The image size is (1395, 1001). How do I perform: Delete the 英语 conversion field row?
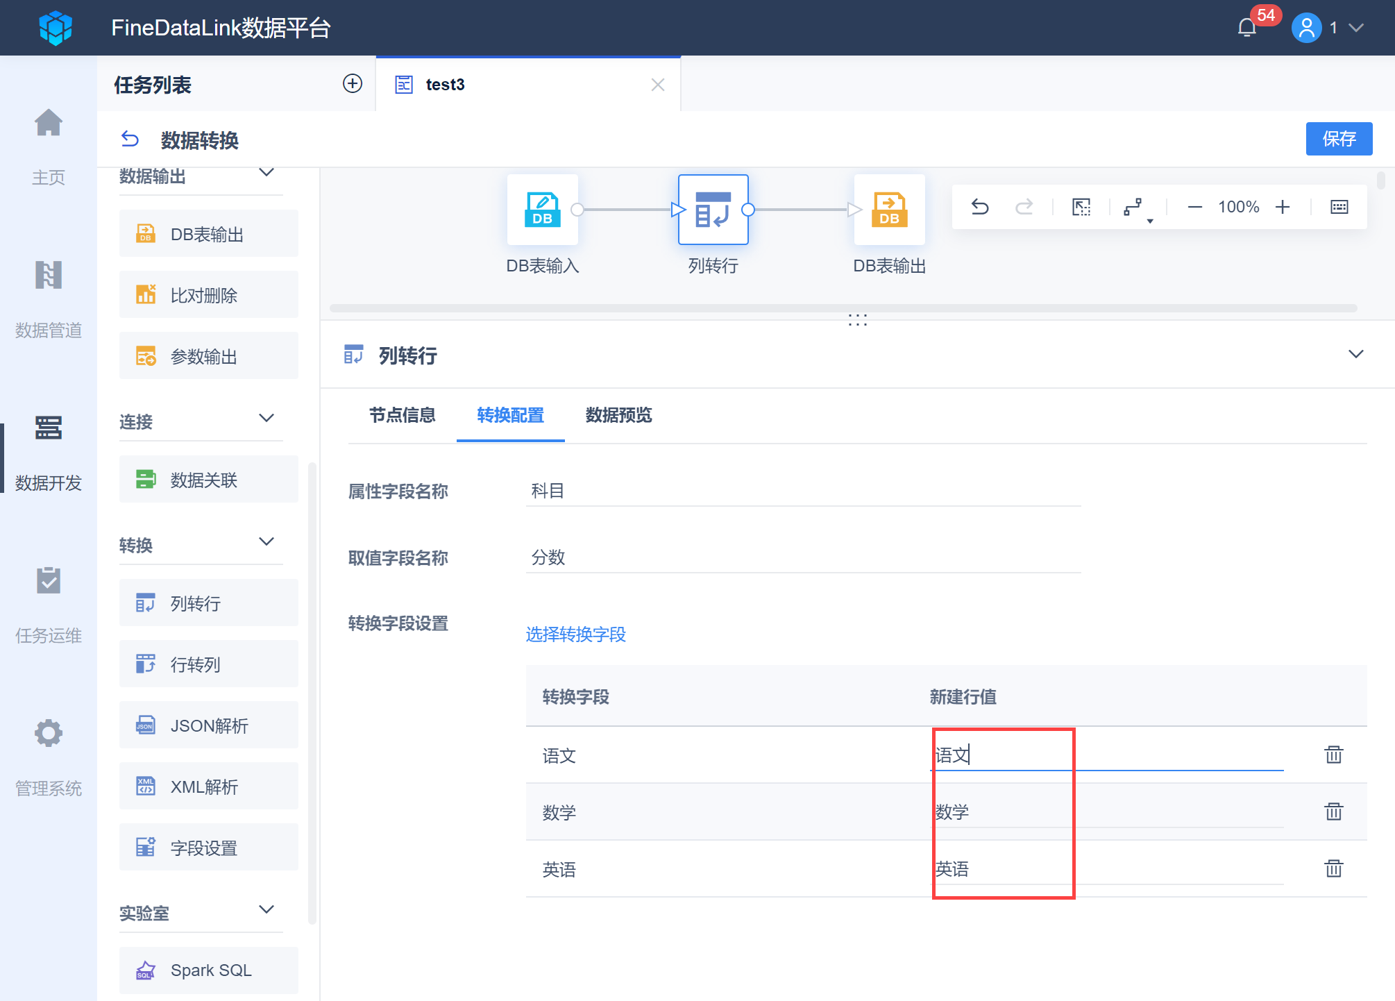tap(1333, 868)
